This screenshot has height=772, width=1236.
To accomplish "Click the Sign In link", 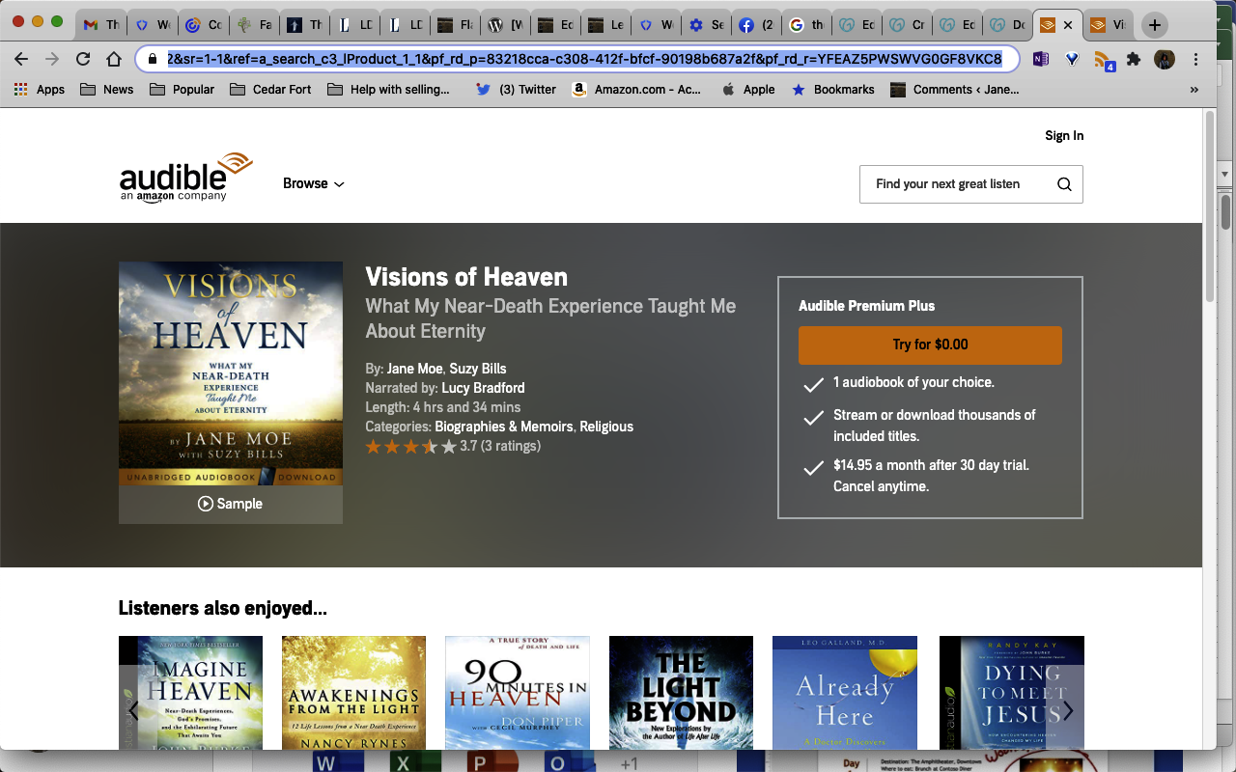I will [1064, 135].
